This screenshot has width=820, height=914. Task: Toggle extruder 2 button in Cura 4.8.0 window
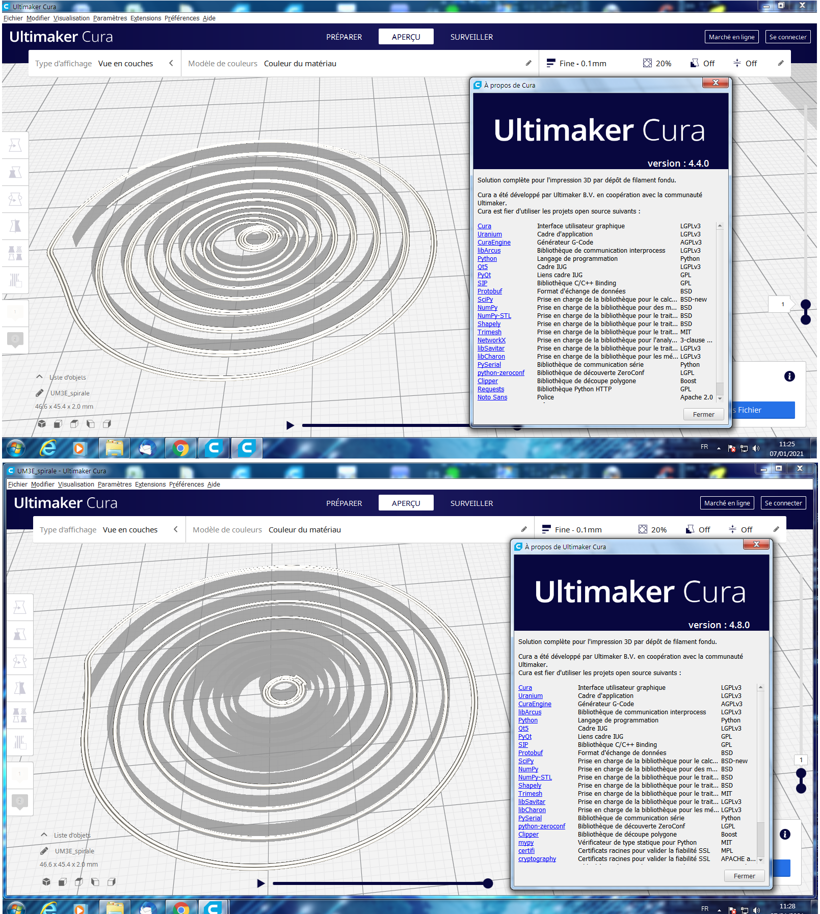(x=20, y=802)
